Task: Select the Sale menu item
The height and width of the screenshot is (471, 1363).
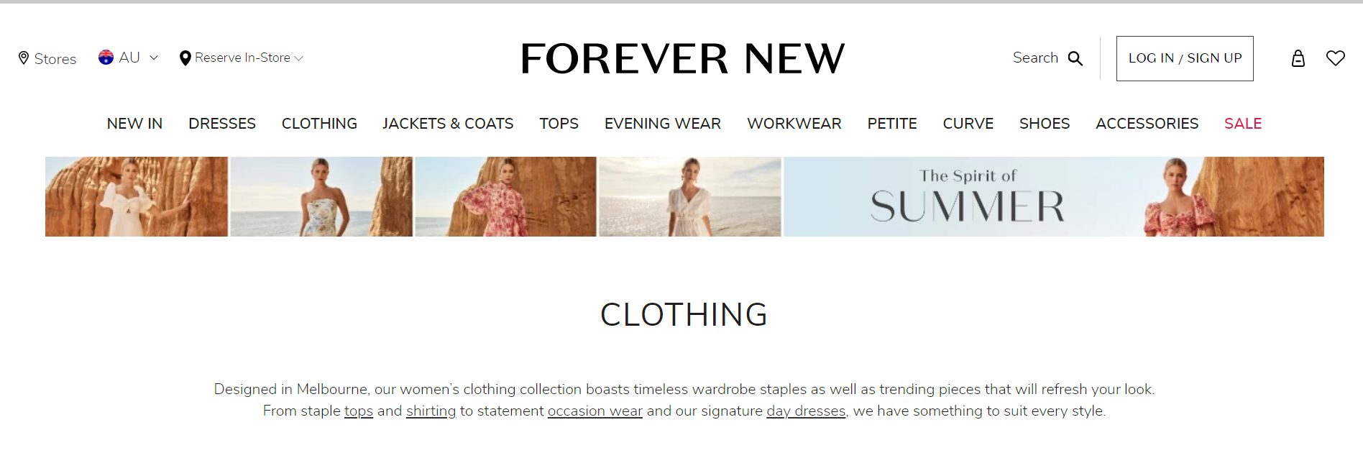Action: pos(1243,124)
